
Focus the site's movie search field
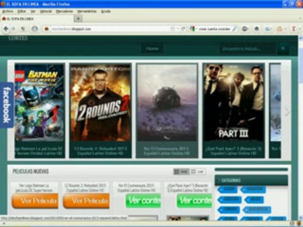(x=248, y=49)
